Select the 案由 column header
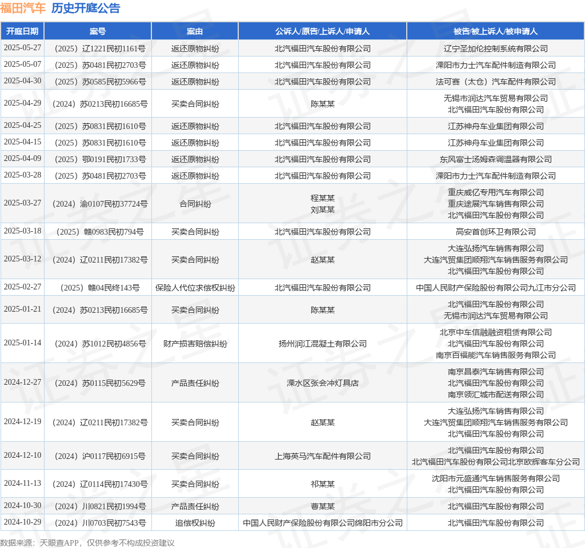Image resolution: width=585 pixels, height=548 pixels. 195,31
